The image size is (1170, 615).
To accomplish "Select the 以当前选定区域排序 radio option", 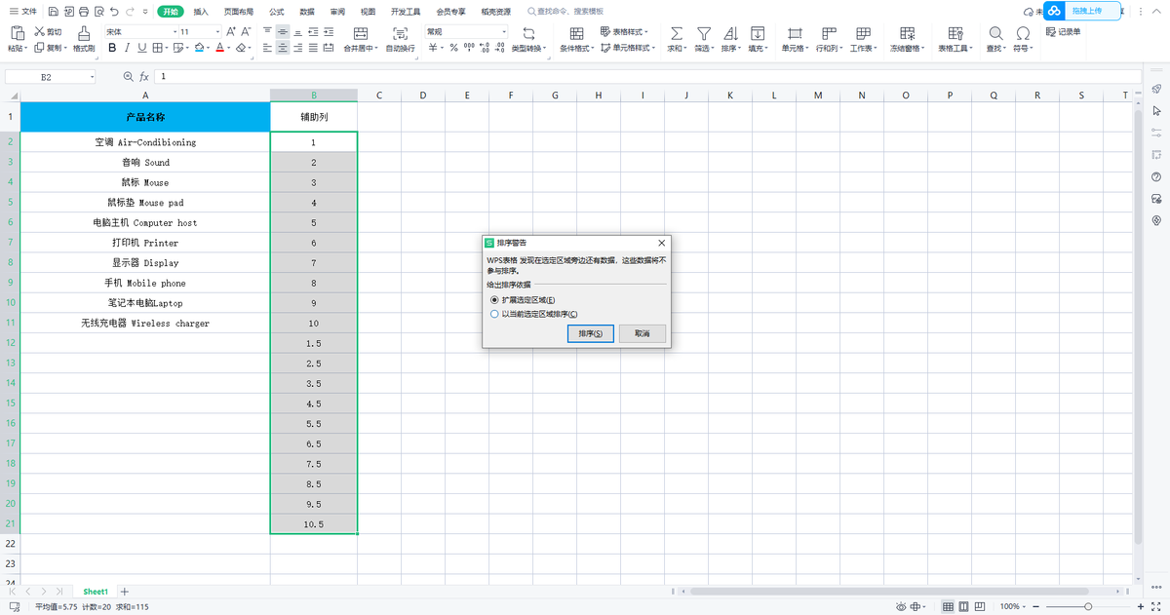I will tap(495, 314).
